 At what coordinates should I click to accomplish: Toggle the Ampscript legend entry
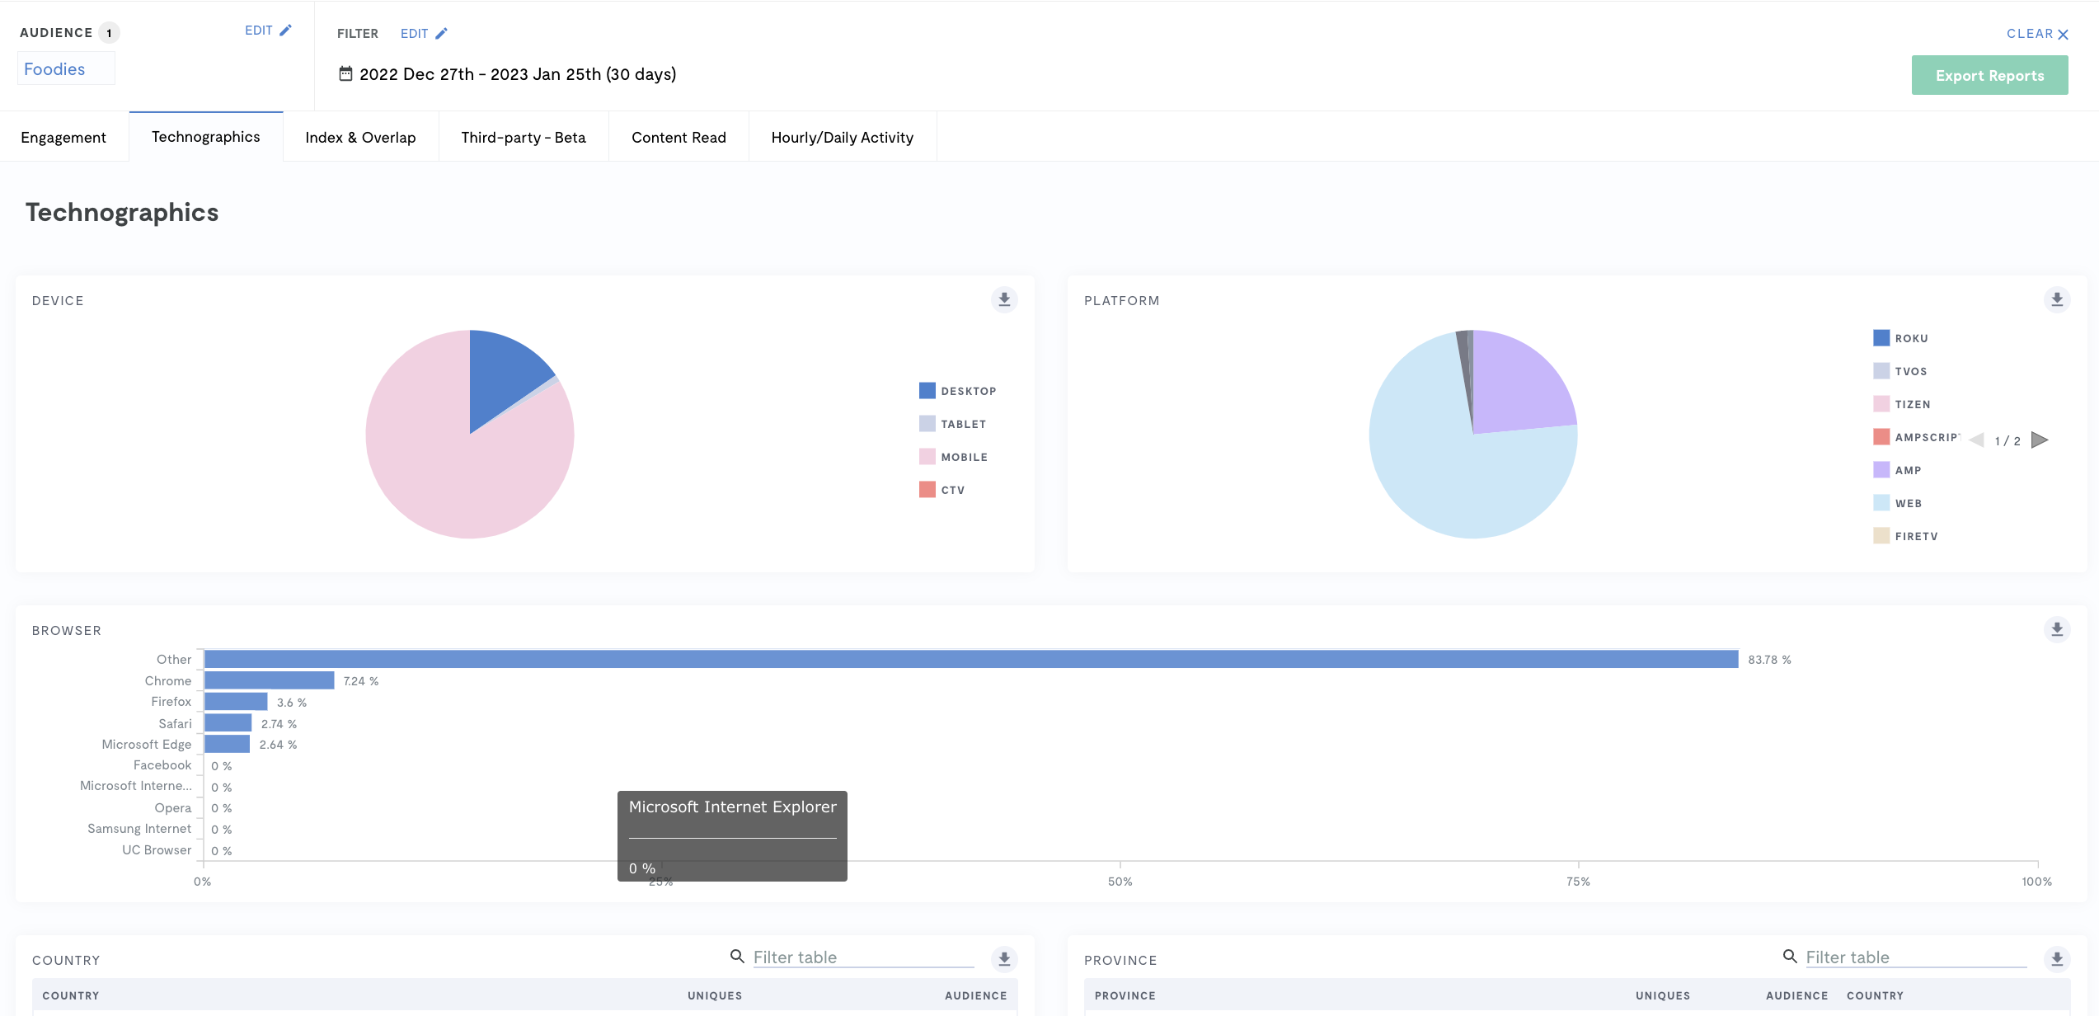point(1917,437)
